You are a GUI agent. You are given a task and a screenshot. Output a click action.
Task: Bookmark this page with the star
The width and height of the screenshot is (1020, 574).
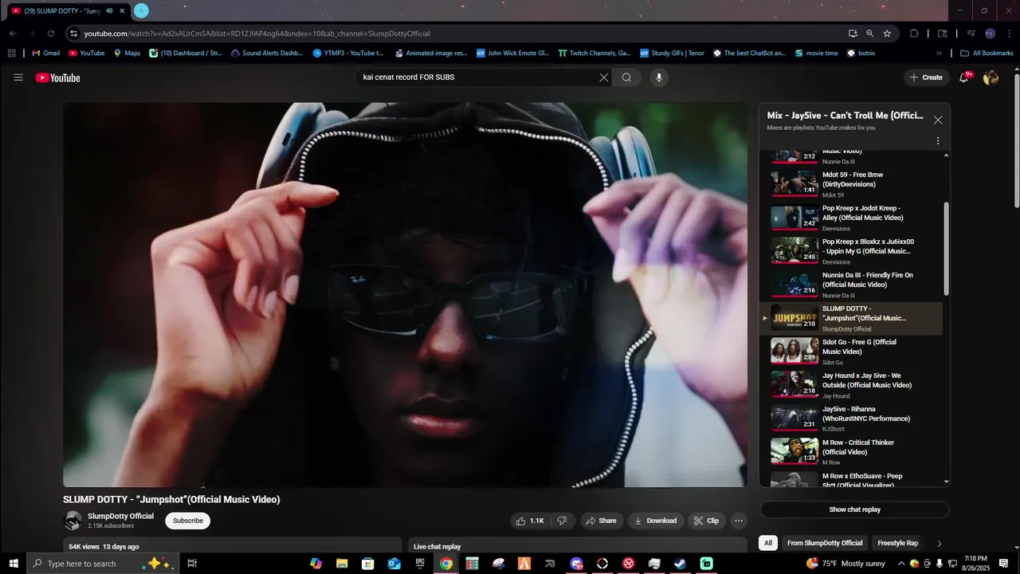887,33
